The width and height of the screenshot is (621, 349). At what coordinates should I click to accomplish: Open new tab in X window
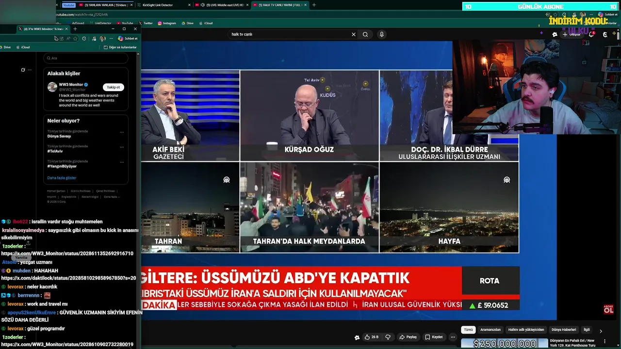coord(75,29)
